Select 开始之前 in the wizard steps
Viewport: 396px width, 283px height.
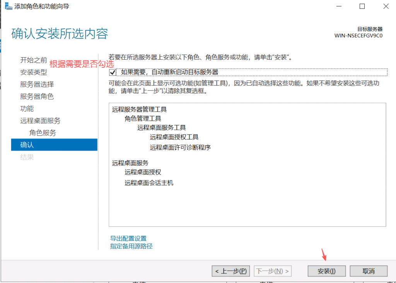click(x=34, y=60)
